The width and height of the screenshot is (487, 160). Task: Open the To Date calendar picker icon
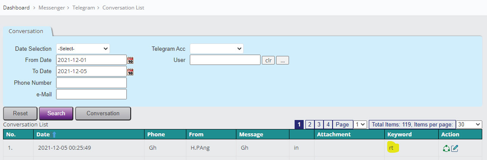click(x=130, y=72)
